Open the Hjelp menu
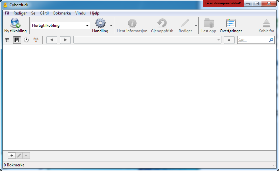The width and height of the screenshot is (279, 171). [95, 13]
